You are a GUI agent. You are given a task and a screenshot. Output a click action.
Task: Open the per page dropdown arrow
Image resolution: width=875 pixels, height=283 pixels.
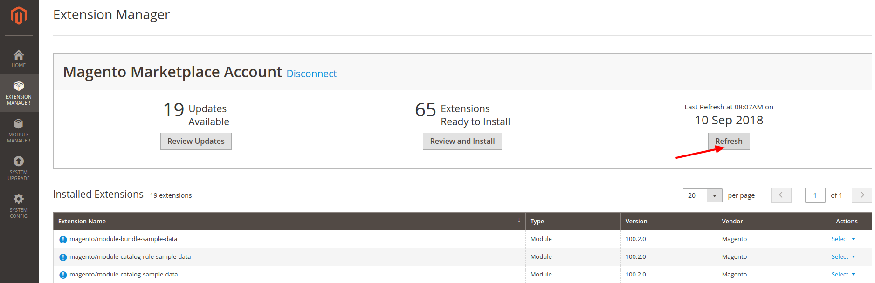tap(715, 195)
